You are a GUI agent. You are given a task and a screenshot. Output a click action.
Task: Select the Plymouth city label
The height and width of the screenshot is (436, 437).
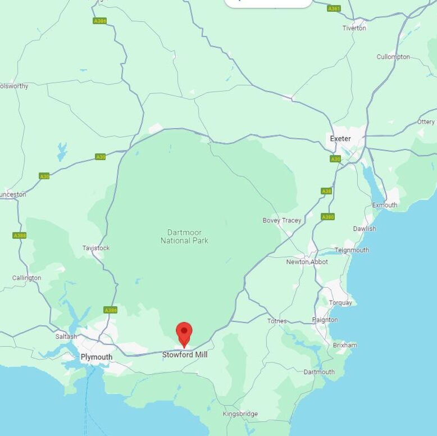(x=97, y=357)
